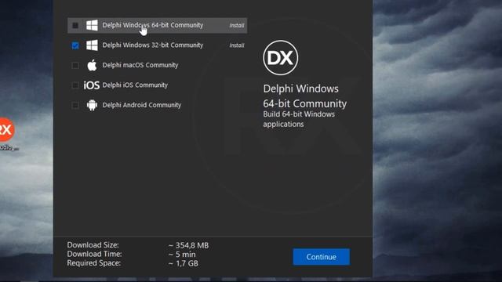Uncheck the Delphi Windows 32-bit Community checkbox

point(75,45)
